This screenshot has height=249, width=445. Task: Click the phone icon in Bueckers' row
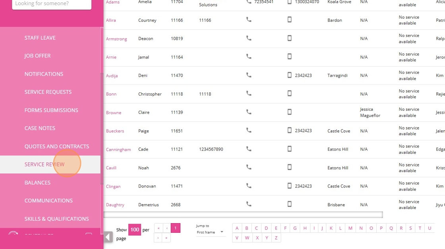(249, 130)
